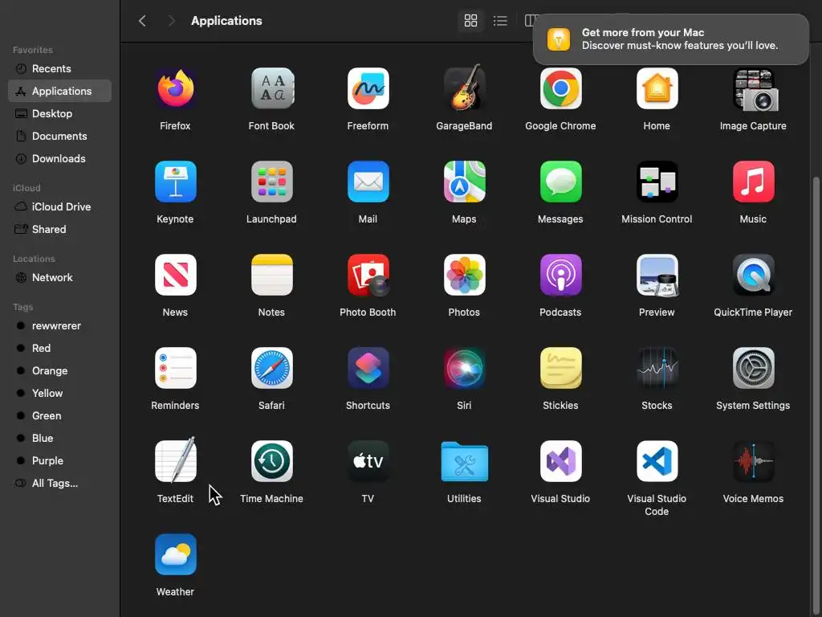Open Desktop in the sidebar
Viewport: 822px width, 617px height.
coord(59,114)
